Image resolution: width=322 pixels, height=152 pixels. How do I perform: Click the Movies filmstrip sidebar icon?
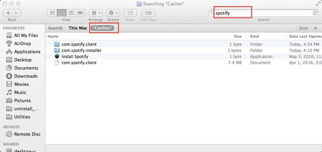[x=9, y=84]
